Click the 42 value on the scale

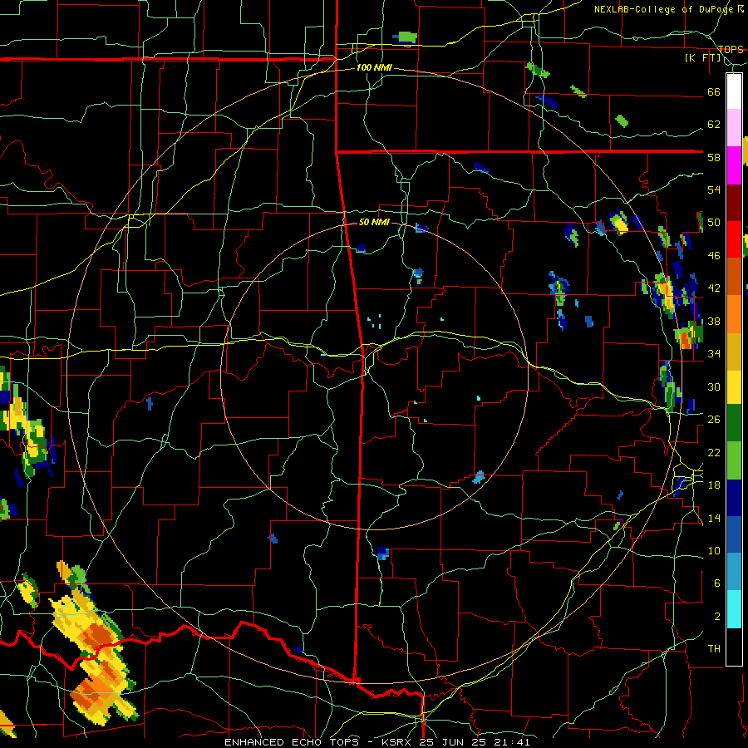click(714, 288)
